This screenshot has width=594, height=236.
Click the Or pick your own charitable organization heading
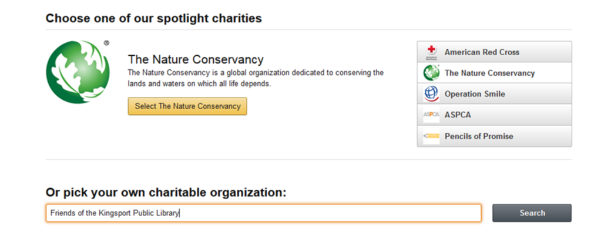click(x=166, y=192)
